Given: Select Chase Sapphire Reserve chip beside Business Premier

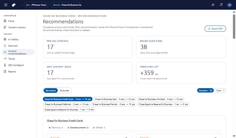Looking at the screenshot, I should [163, 104].
